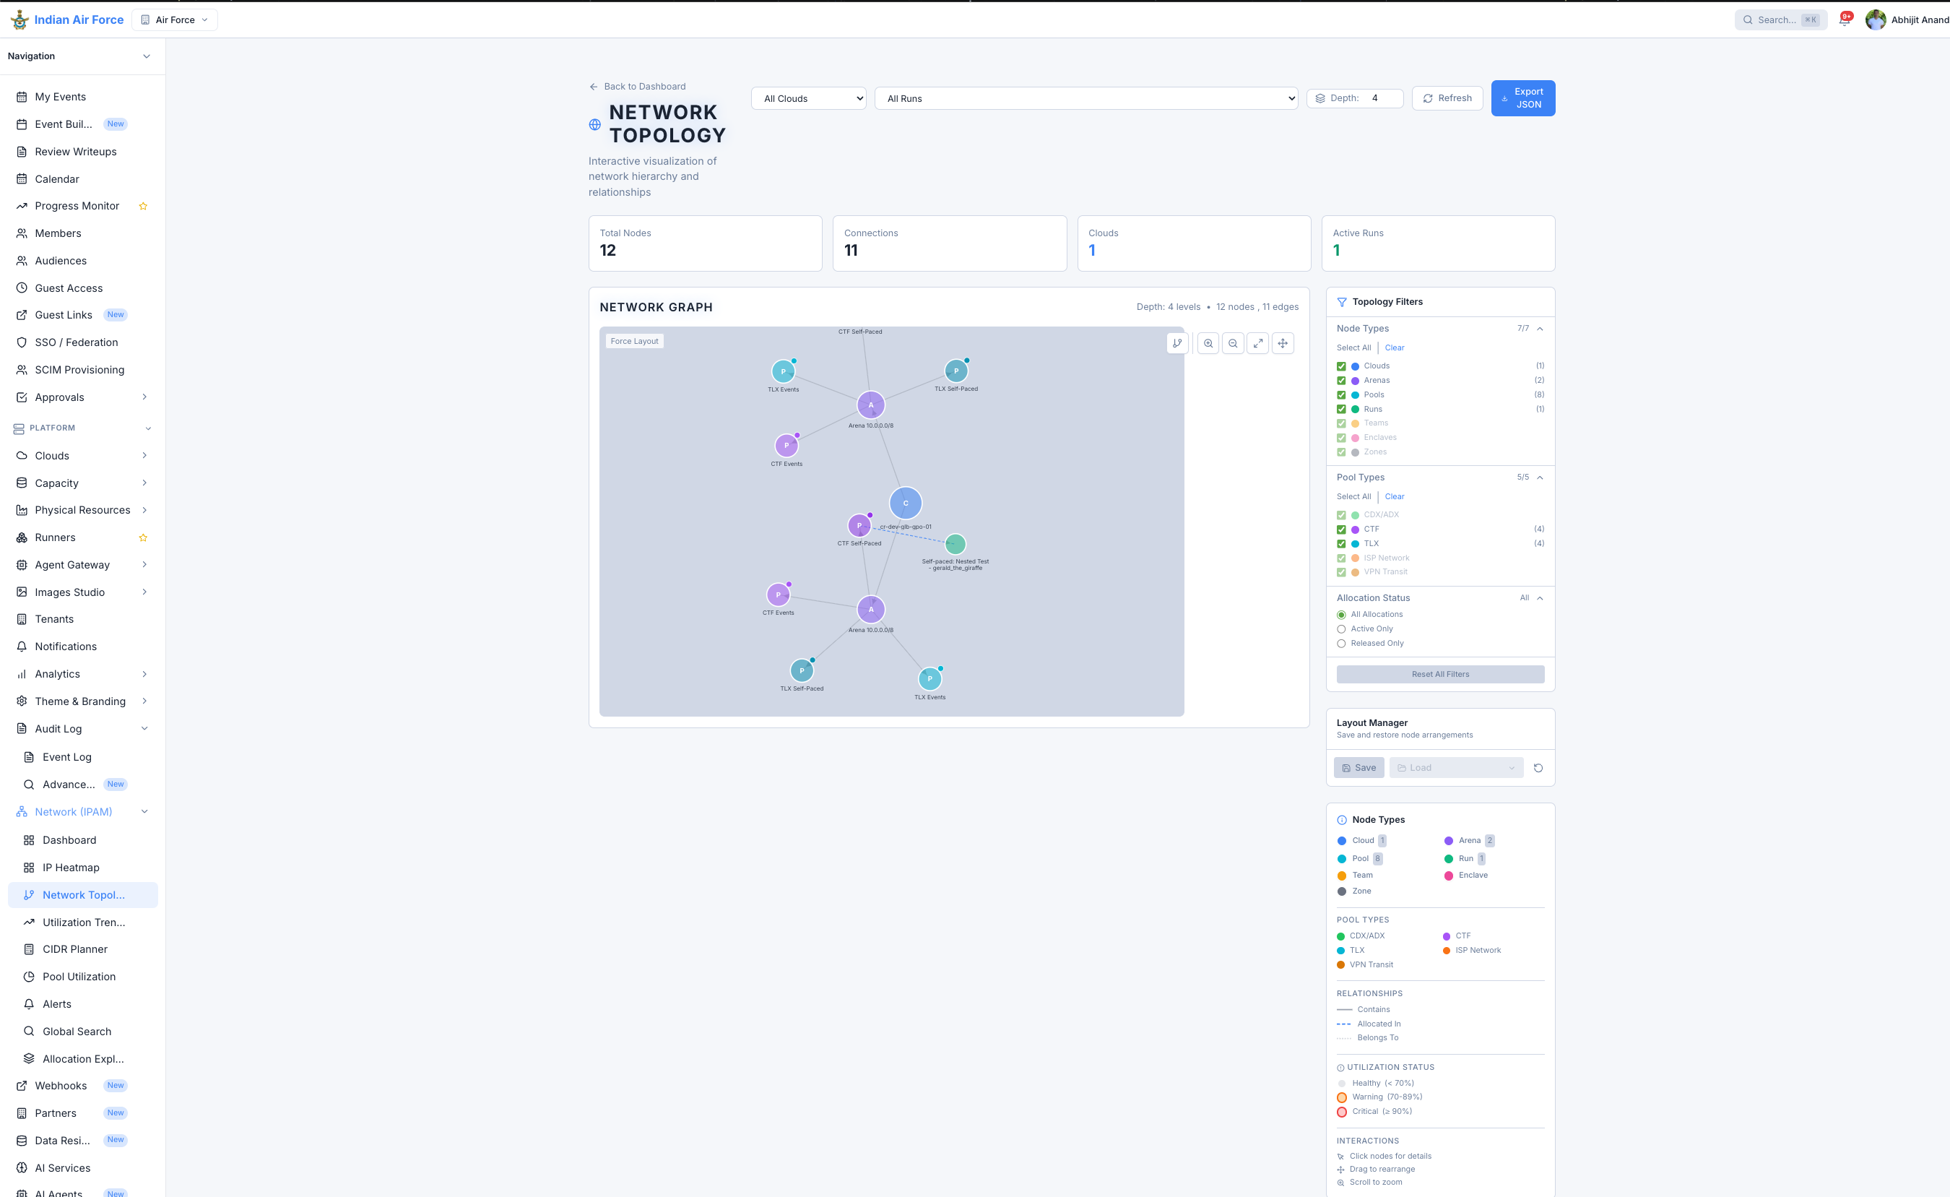The width and height of the screenshot is (1950, 1197).
Task: Click the star beside Progress Monitor
Action: pos(143,206)
